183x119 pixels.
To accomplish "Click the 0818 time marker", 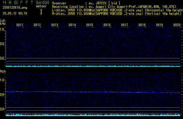I will coord(142,25).
